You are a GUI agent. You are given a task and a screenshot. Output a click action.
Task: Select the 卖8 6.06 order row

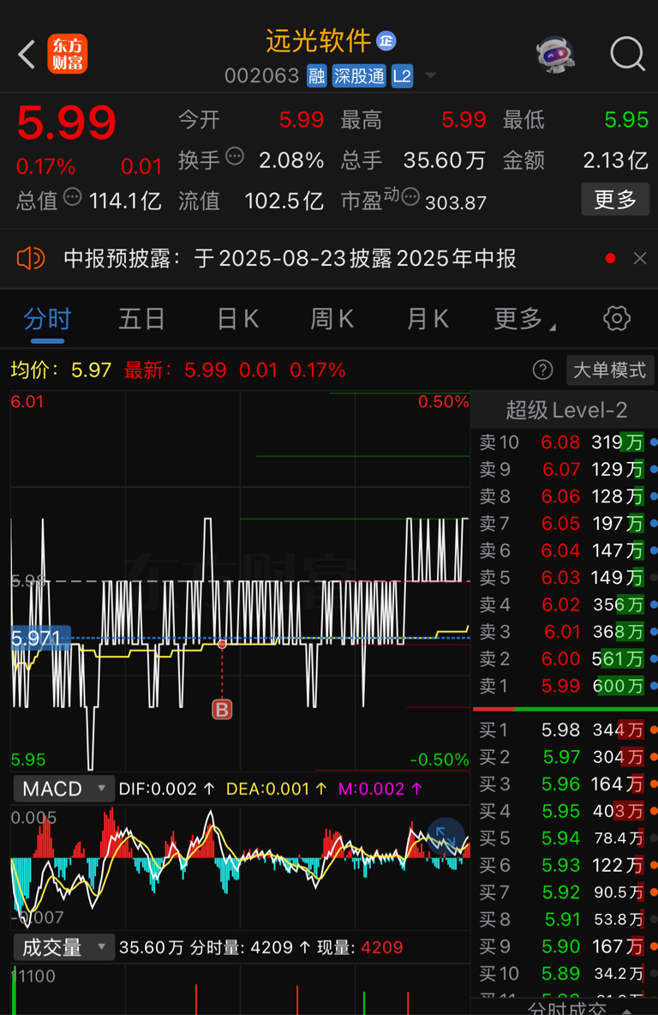tap(565, 496)
